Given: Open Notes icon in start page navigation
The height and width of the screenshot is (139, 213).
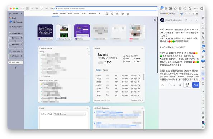Looking at the screenshot, I should [117, 14].
